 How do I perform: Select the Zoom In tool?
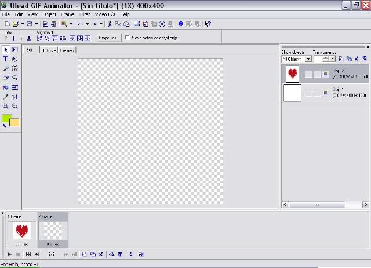pos(6,106)
